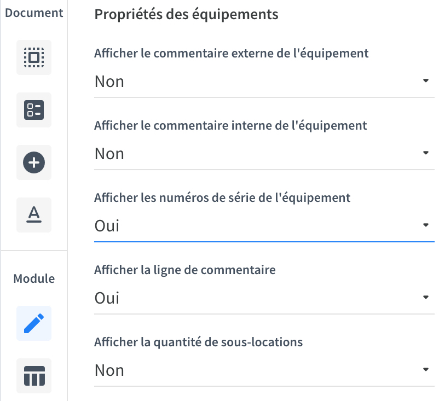Click arrow of external comment select
The height and width of the screenshot is (401, 439).
pyautogui.click(x=425, y=81)
